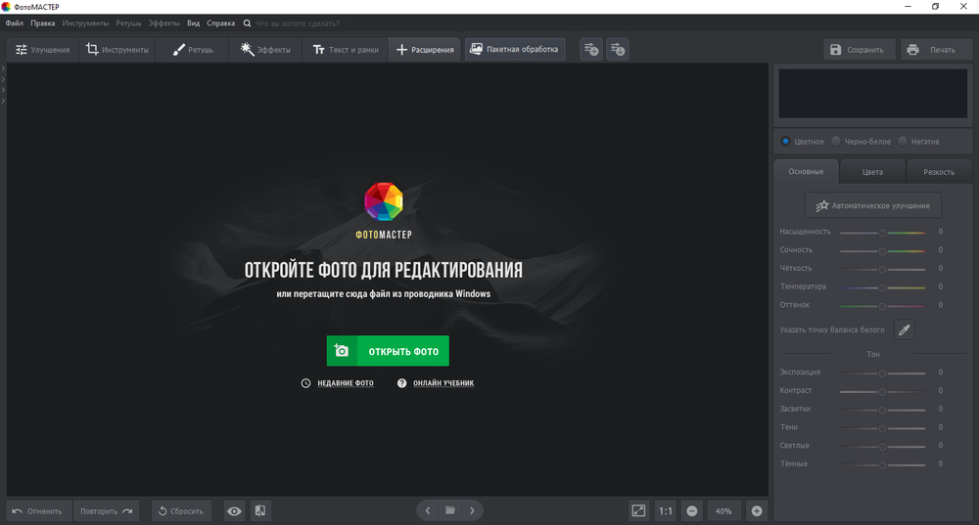
Task: Click the white balance eyedropper icon
Action: (904, 329)
